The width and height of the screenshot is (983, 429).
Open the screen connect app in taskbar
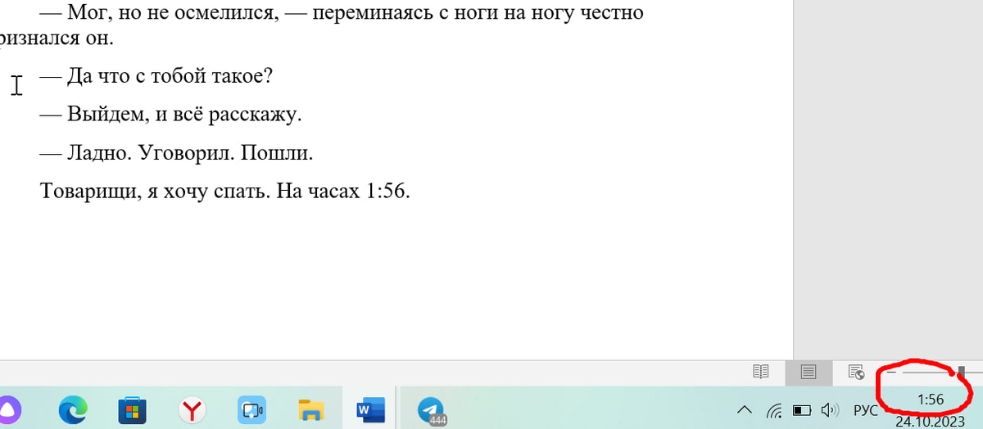(252, 409)
